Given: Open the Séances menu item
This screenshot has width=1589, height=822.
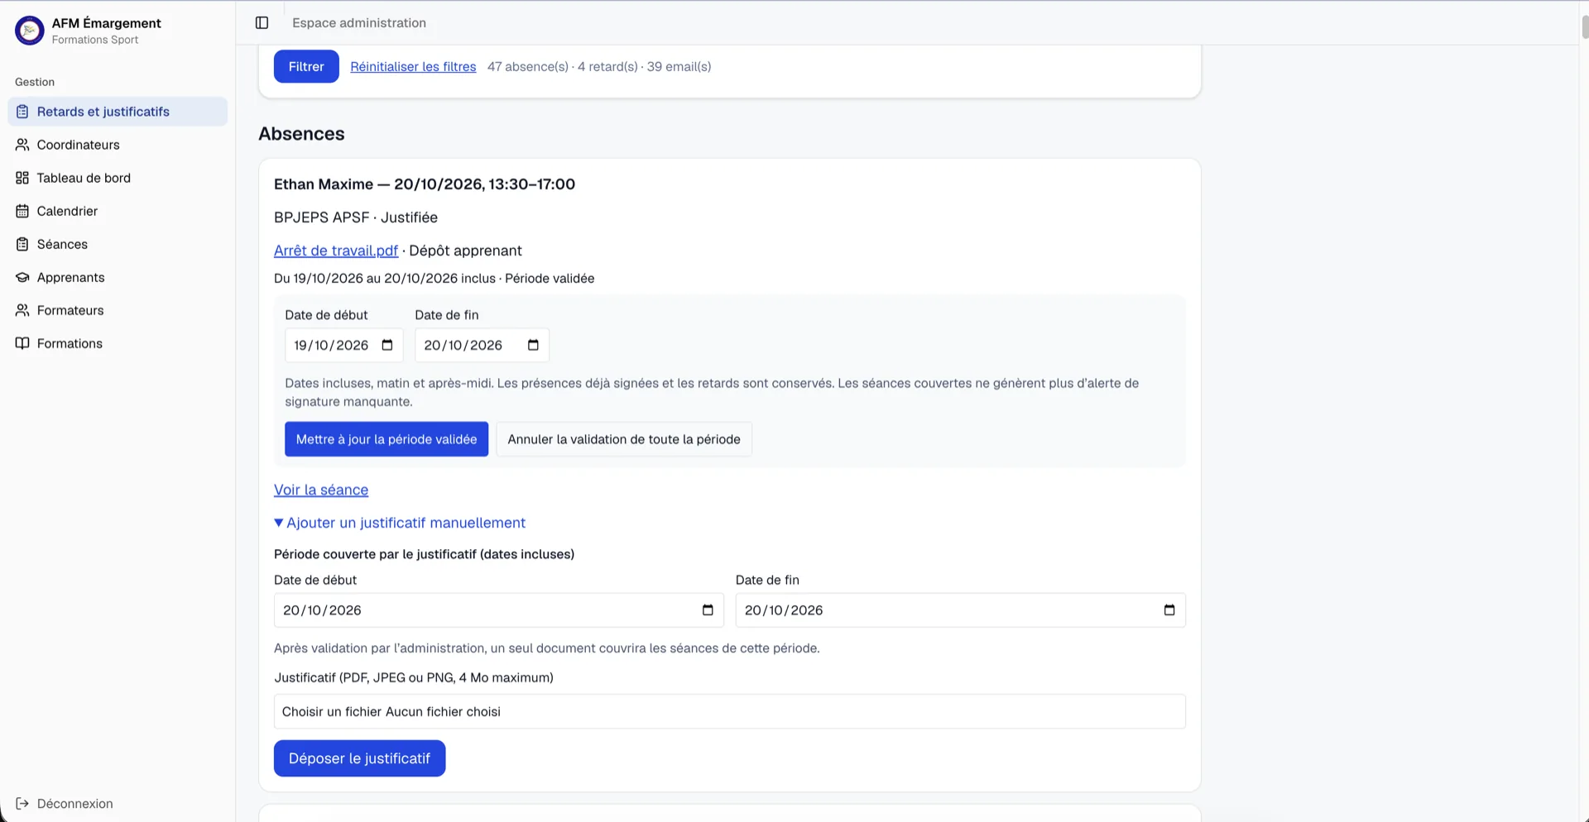Looking at the screenshot, I should pyautogui.click(x=118, y=244).
